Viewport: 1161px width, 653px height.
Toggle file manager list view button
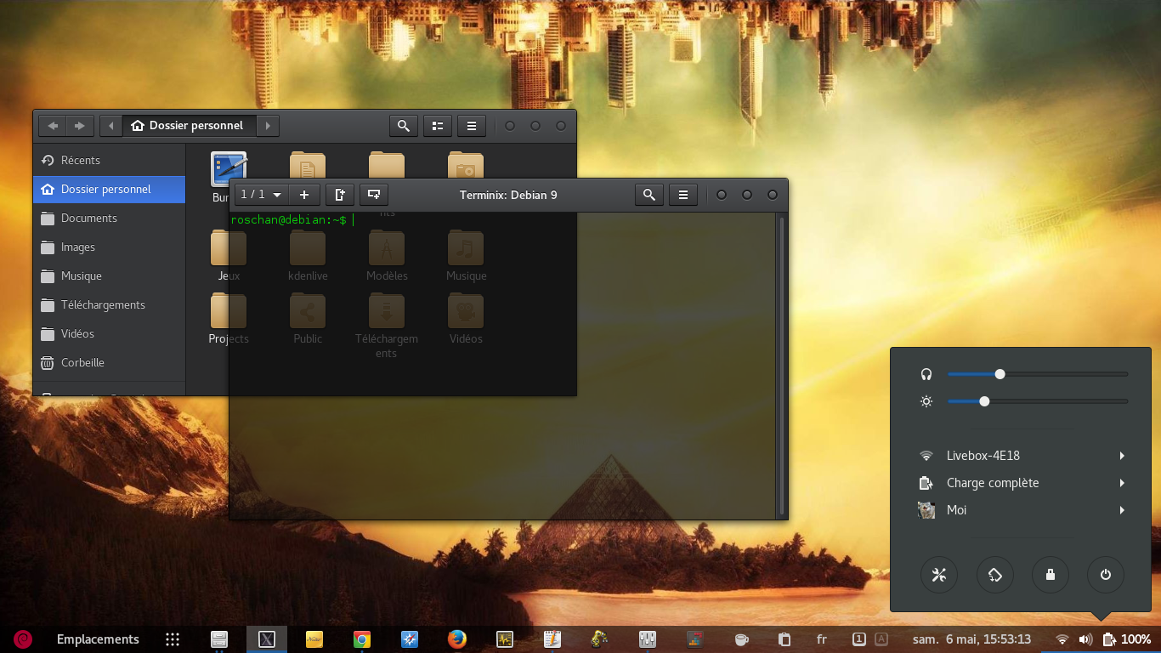click(x=437, y=126)
